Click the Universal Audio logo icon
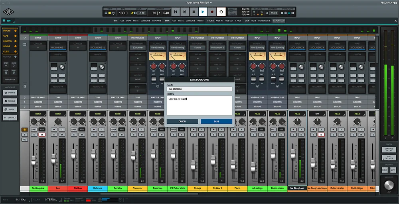This screenshot has height=204, width=399. coord(8,12)
